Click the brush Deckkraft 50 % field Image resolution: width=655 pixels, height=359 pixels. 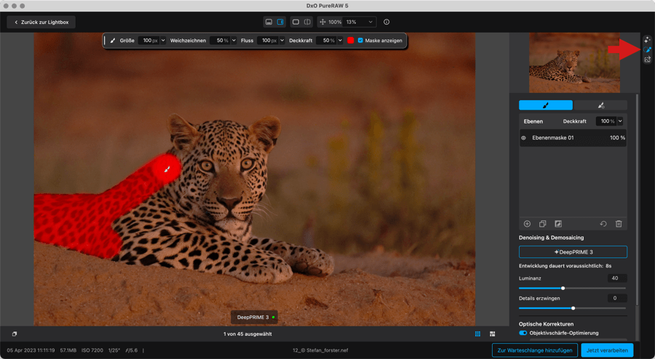click(327, 41)
